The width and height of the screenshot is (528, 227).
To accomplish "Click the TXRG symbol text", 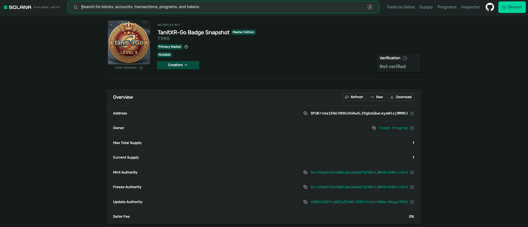I will [x=163, y=39].
